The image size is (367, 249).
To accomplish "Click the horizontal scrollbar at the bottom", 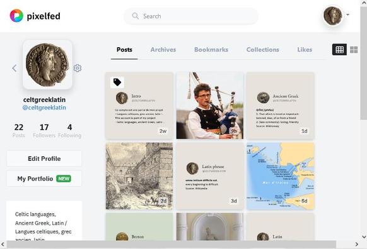I will coord(172,245).
